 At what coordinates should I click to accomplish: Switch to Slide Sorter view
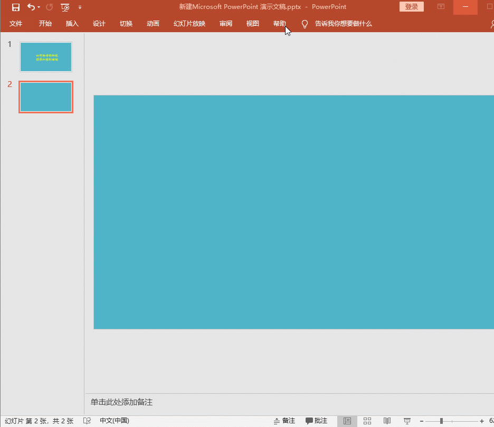367,421
